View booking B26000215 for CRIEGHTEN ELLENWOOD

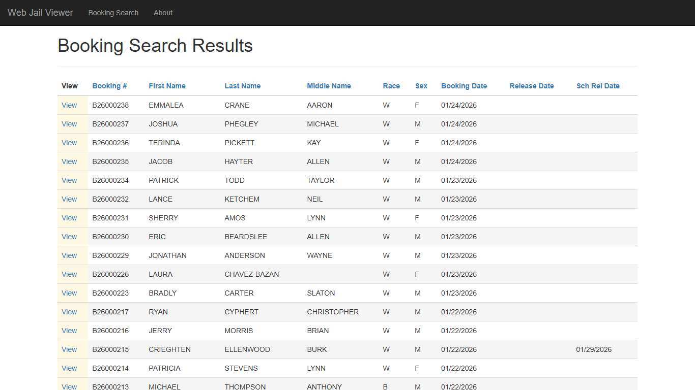(x=69, y=349)
